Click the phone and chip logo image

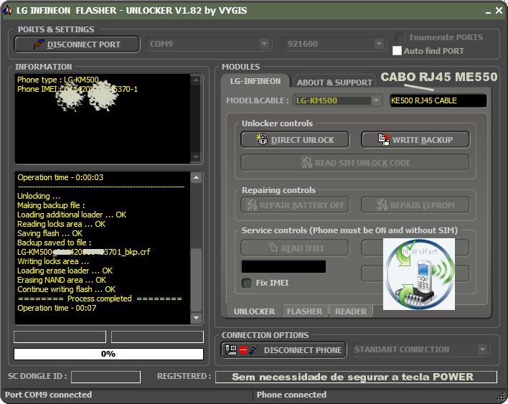pyautogui.click(x=419, y=274)
